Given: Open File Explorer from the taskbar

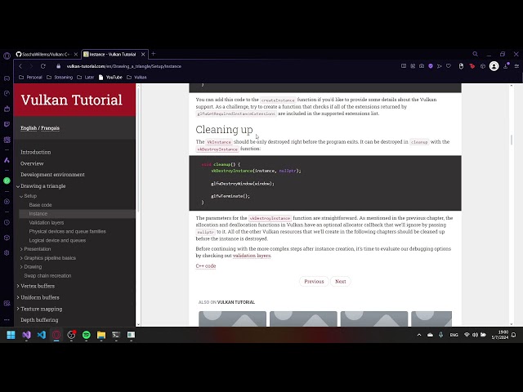Looking at the screenshot, I should tap(101, 335).
